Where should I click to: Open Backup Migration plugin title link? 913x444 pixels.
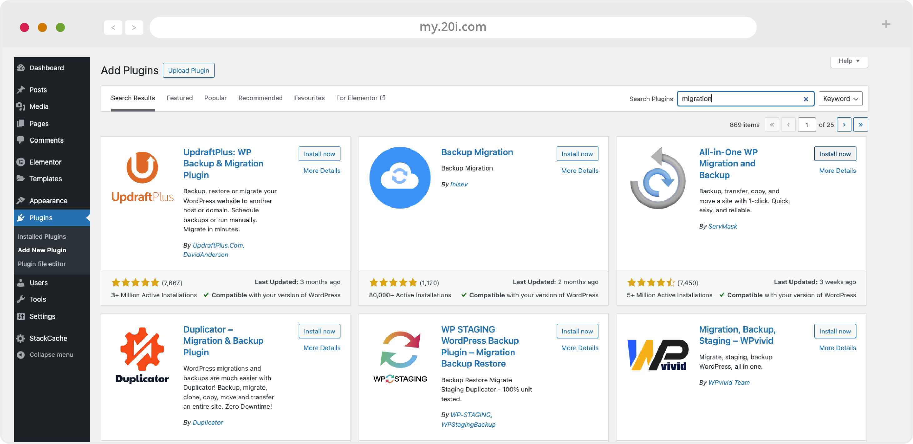pos(477,152)
